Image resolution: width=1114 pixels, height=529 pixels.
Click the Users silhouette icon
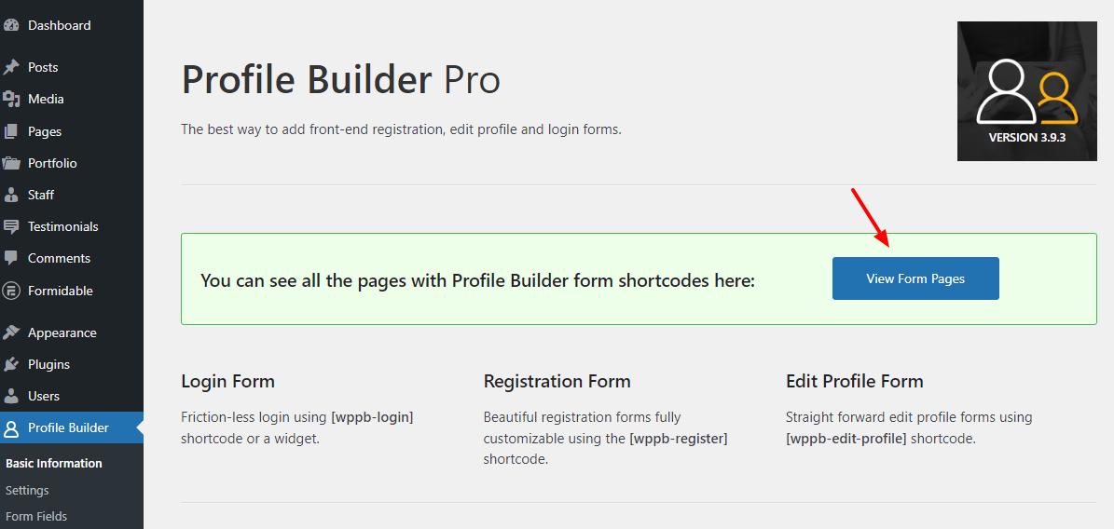click(11, 396)
